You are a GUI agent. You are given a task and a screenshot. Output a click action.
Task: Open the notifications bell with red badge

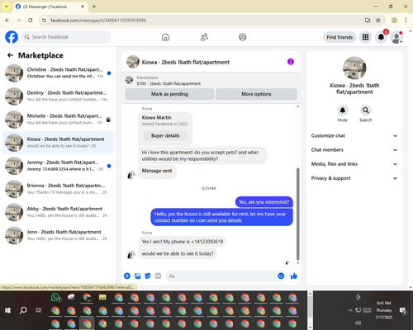tap(381, 37)
